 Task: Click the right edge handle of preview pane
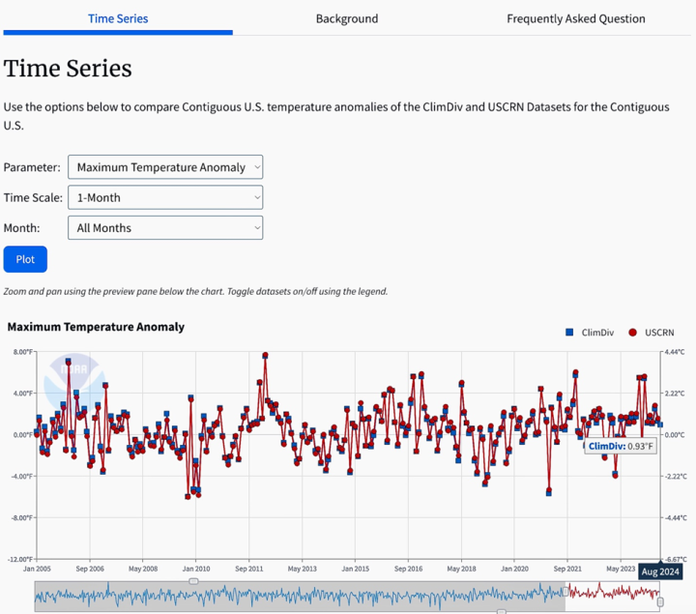[x=660, y=601]
